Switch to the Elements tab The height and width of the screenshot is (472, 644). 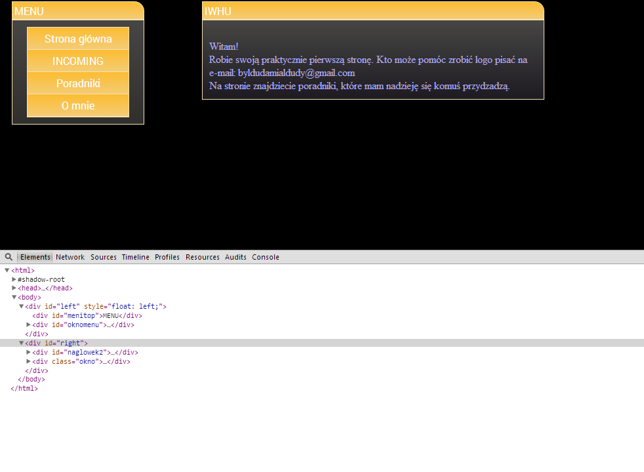(35, 257)
